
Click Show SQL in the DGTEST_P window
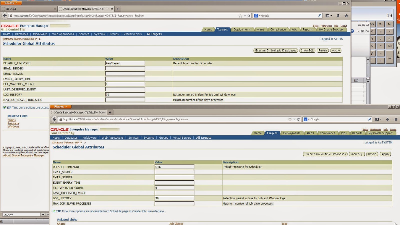click(307, 50)
